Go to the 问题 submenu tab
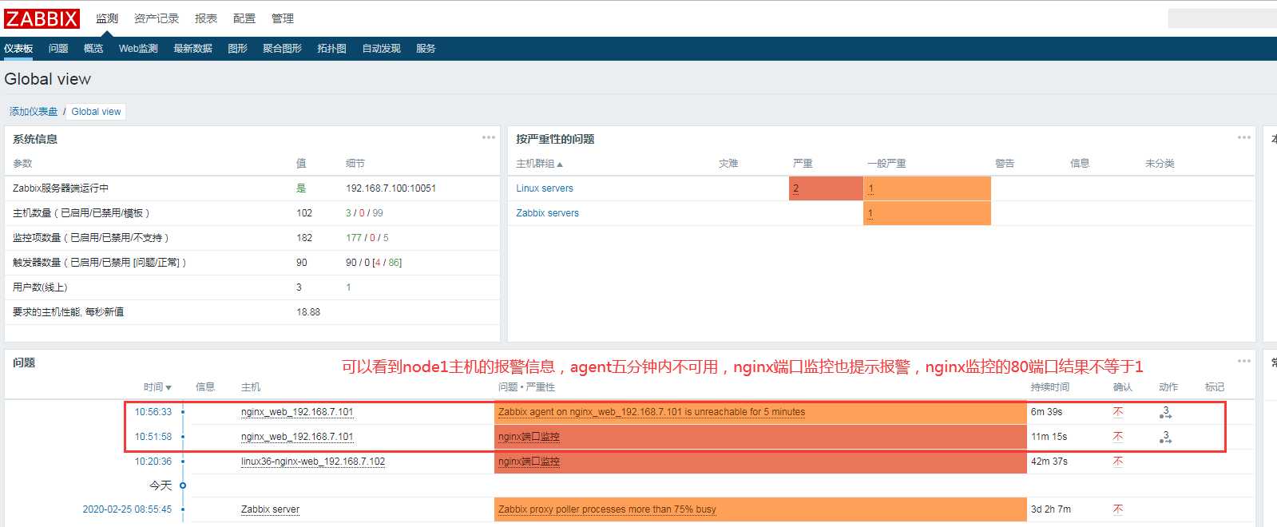Image resolution: width=1277 pixels, height=527 pixels. pos(58,49)
